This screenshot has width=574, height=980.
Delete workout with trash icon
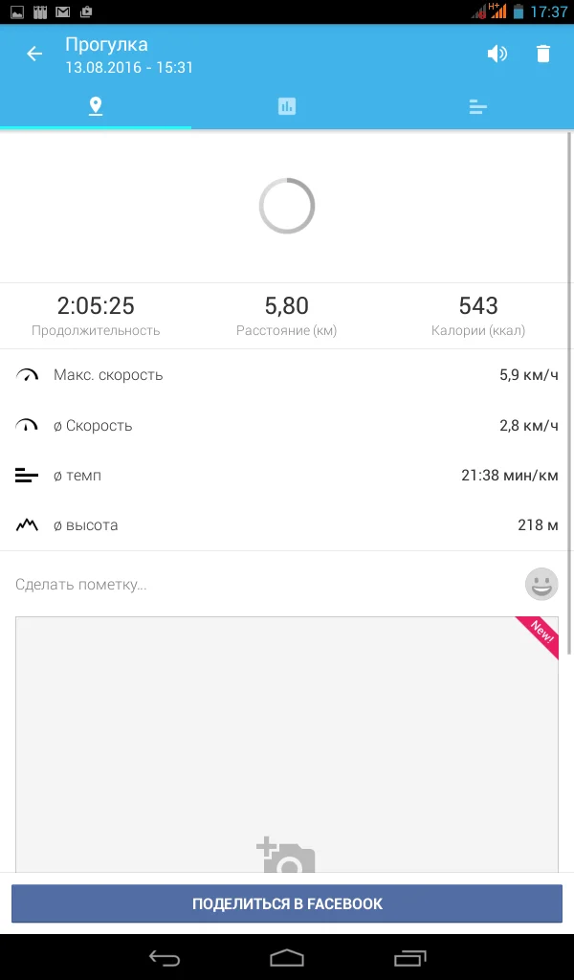coord(543,54)
